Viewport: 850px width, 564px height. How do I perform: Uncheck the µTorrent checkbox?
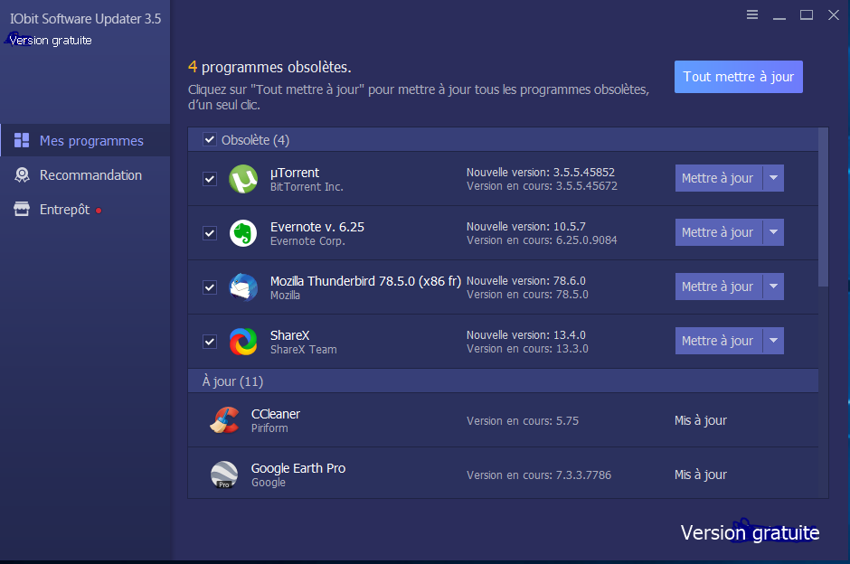[x=210, y=179]
